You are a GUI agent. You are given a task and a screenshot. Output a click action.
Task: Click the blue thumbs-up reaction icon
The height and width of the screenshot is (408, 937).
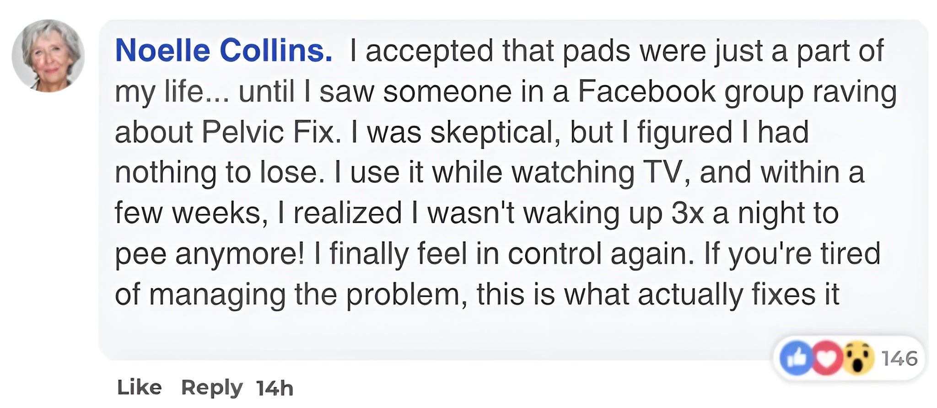797,358
